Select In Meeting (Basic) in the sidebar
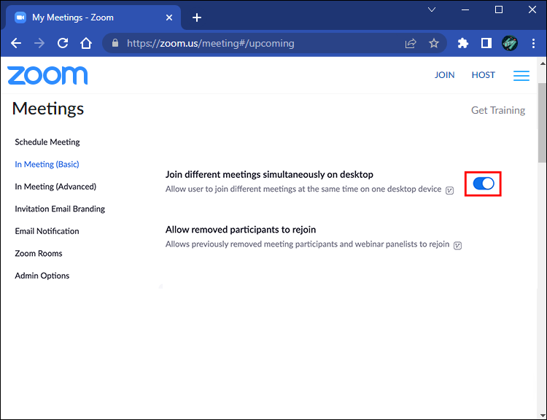The width and height of the screenshot is (547, 420). click(x=47, y=164)
